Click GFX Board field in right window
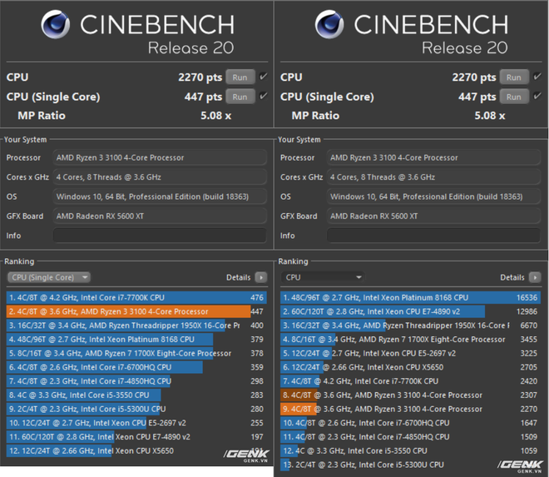The height and width of the screenshot is (477, 549). [x=433, y=216]
